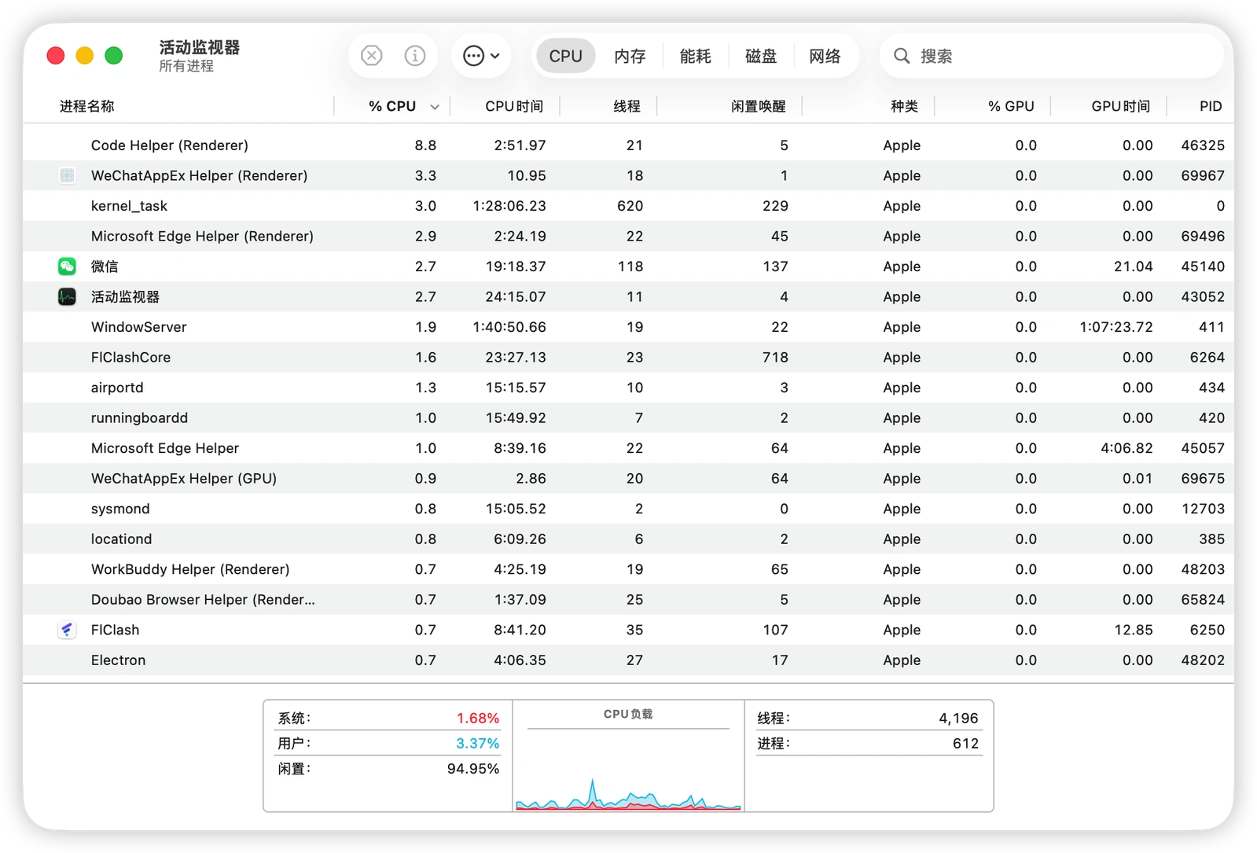Sort by the PID column header

click(1211, 106)
